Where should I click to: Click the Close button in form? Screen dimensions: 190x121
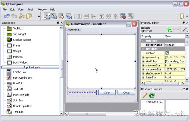point(126,93)
